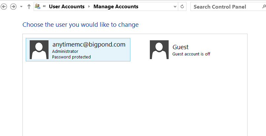The width and height of the screenshot is (266, 136).
Task: Click the Administrator label under anytimemc
Action: tap(65, 51)
